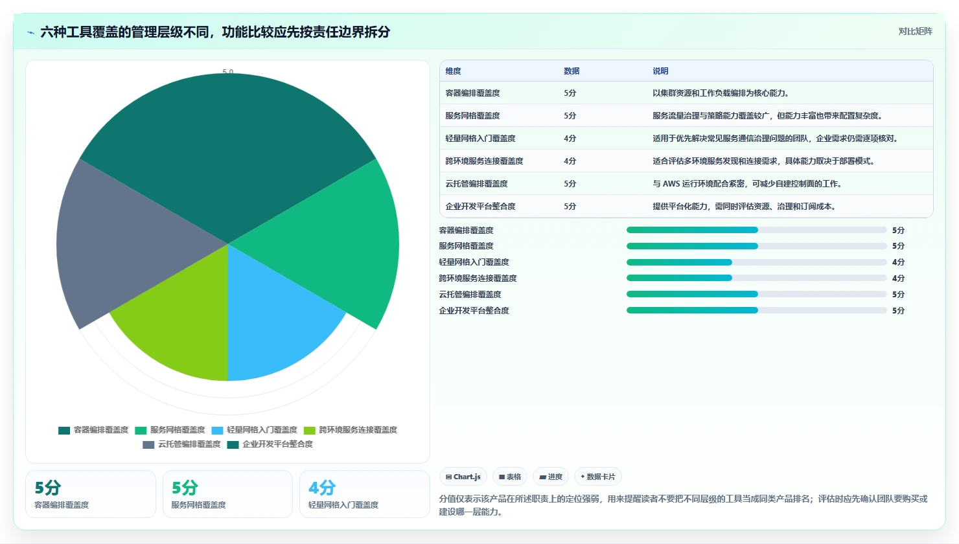Screen dimensions: 959x544
Task: Toggle 服务网格覆盖度 legend entry
Action: pos(170,430)
